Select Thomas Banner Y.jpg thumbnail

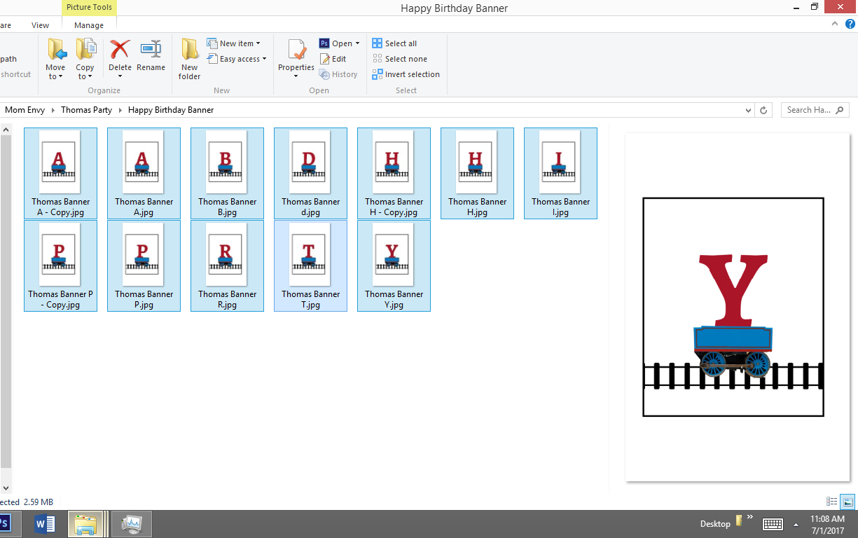point(394,265)
